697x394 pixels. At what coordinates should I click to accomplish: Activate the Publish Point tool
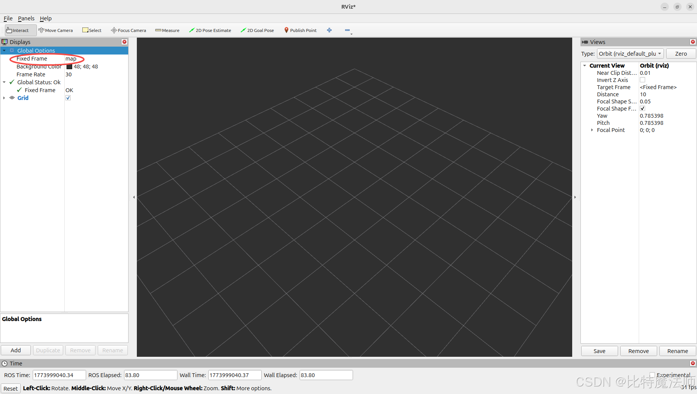click(300, 30)
